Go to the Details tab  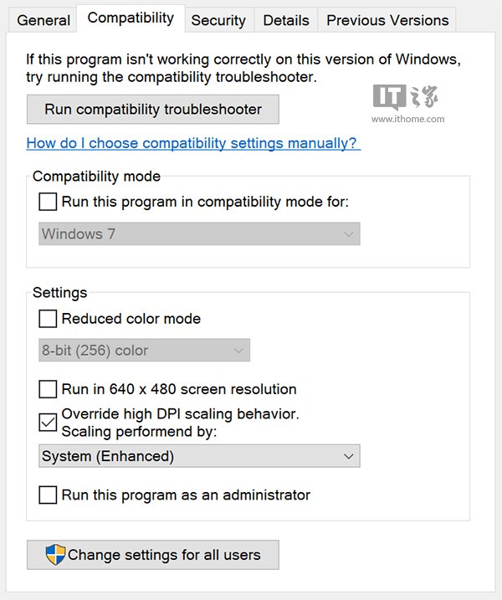click(286, 20)
